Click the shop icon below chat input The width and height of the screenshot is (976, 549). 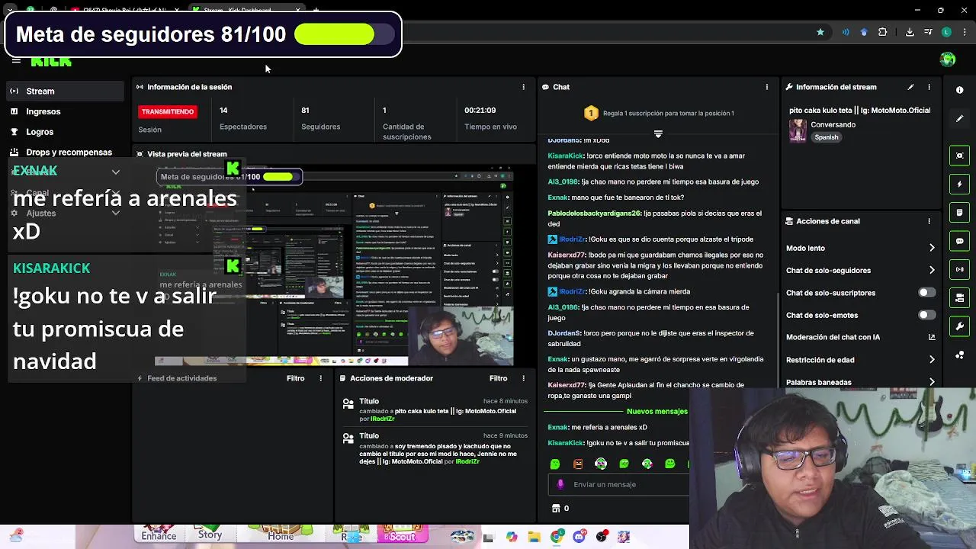[556, 509]
